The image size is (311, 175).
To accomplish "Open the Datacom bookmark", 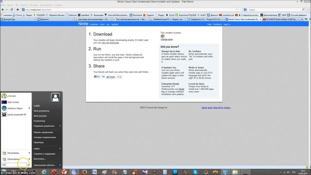I will (x=71, y=15).
